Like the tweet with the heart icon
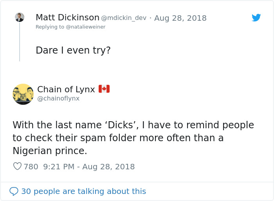This screenshot has width=274, height=201. (17, 167)
